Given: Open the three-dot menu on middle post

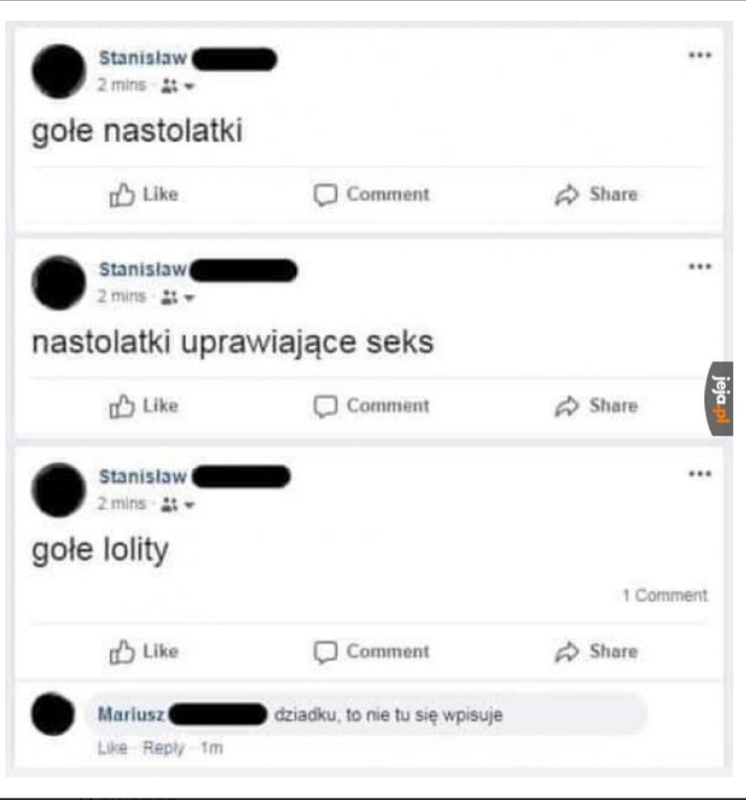Looking at the screenshot, I should coord(700,266).
